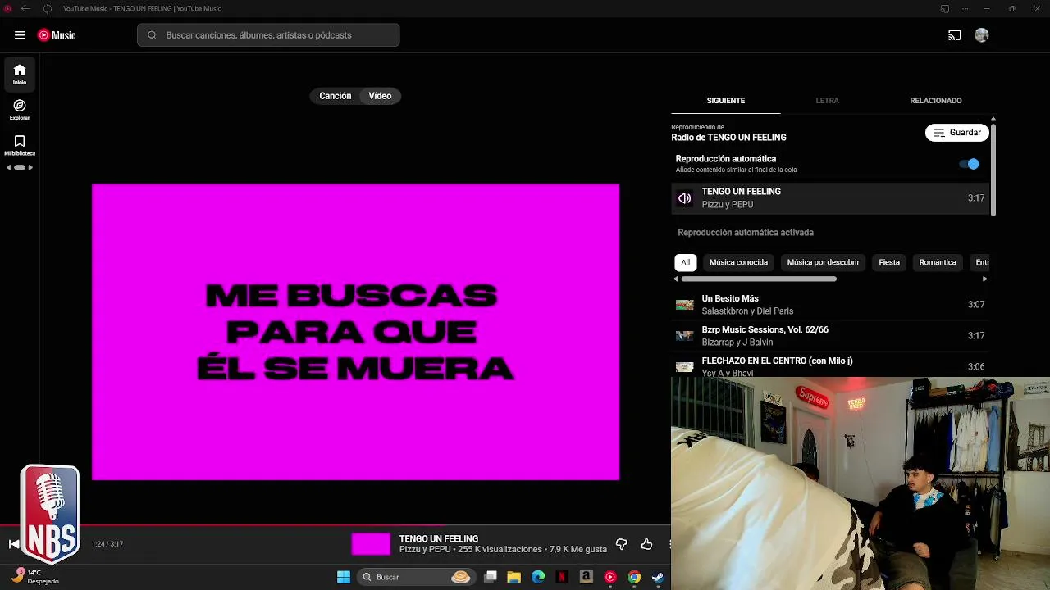Open Explorar in the sidebar
Image resolution: width=1050 pixels, height=590 pixels.
click(x=20, y=110)
